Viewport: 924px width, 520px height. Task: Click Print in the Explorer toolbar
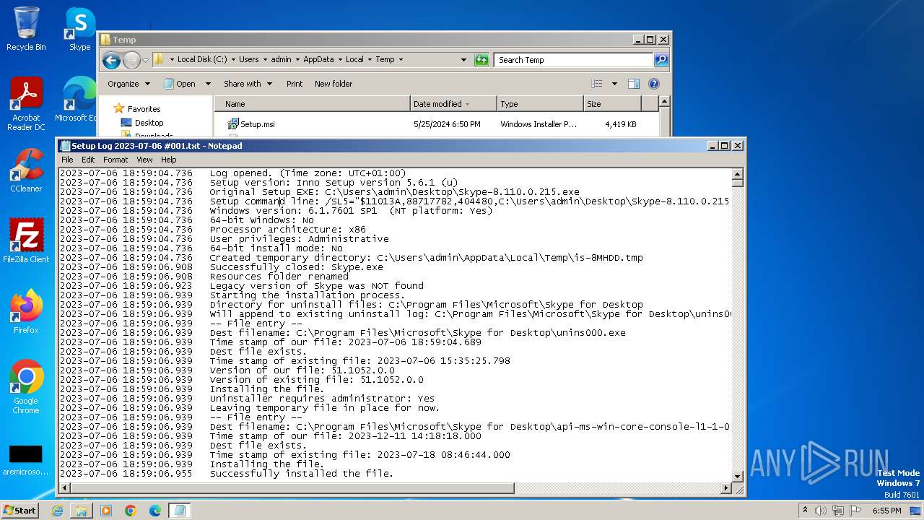(x=295, y=84)
